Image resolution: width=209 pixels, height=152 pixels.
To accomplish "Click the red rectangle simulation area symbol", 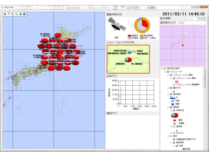I will coord(177,81).
